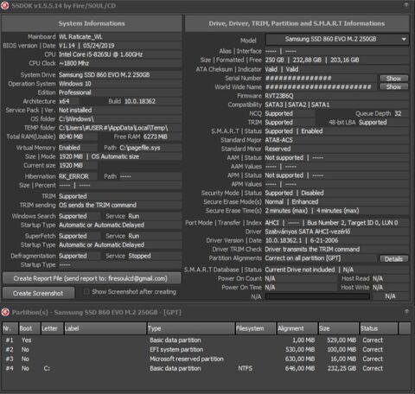Click Hibernation value RK_ERROR
The height and width of the screenshot is (394, 415).
click(73, 176)
